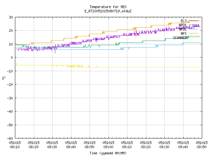
Task: Click the y-axis label -20
Action: [10, 84]
